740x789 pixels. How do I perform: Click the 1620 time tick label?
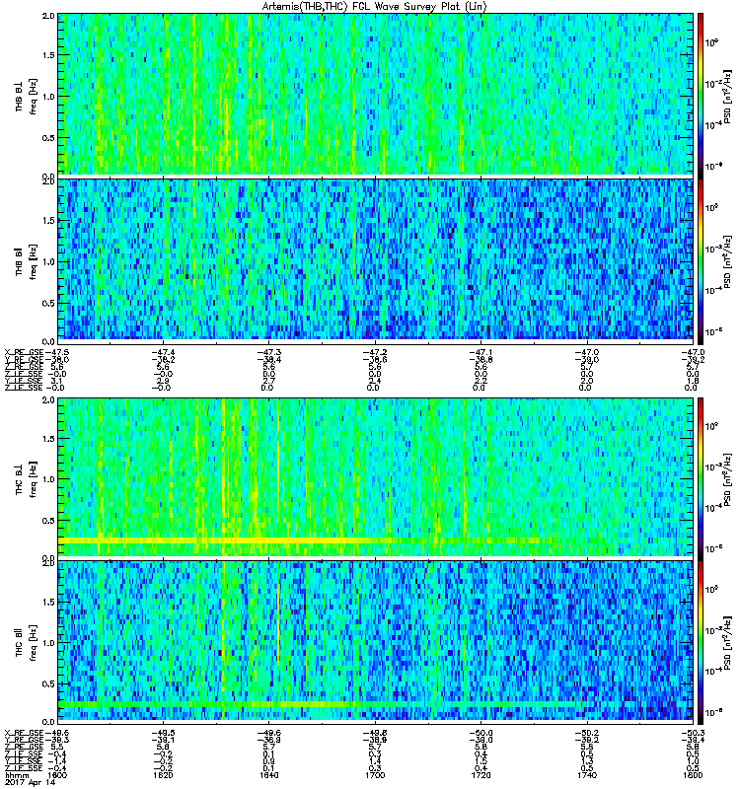tap(163, 775)
